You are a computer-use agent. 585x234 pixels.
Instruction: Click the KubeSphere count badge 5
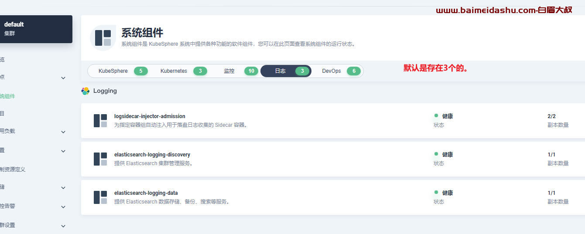point(141,71)
